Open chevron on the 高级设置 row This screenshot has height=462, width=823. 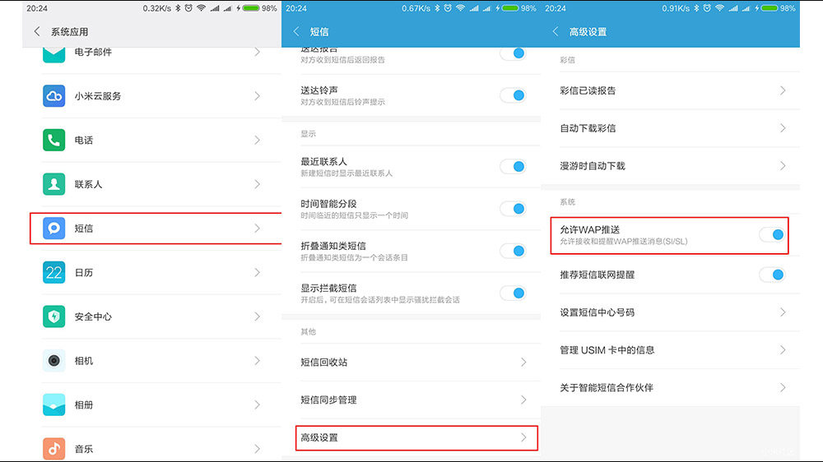(523, 437)
